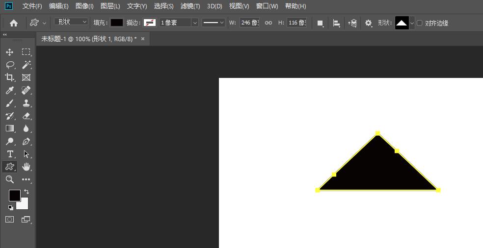Open the 滤镜(T) menu
Viewport: 483px width, 248px height.
tap(190, 6)
